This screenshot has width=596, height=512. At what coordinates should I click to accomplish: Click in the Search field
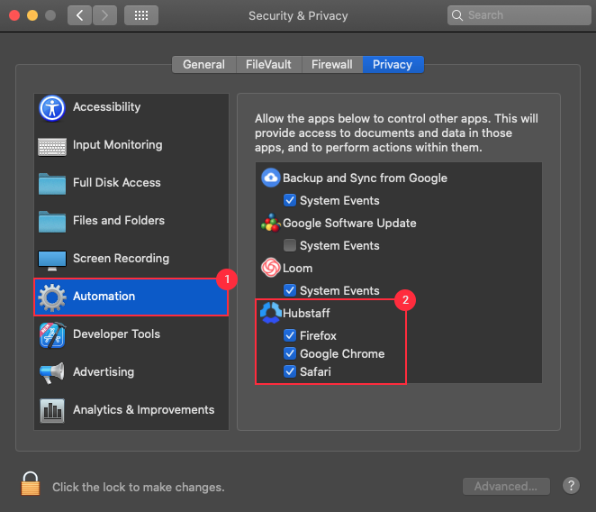coord(519,15)
